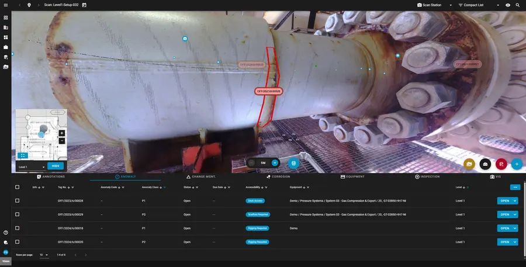Open the help question mark icon

click(x=6, y=233)
